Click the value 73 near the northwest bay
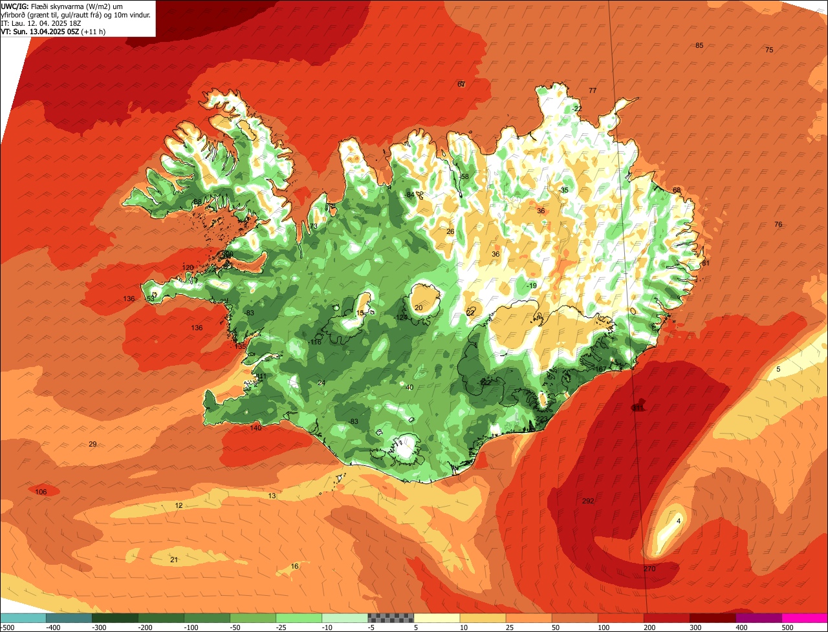The height and width of the screenshot is (632, 828). 314,226
